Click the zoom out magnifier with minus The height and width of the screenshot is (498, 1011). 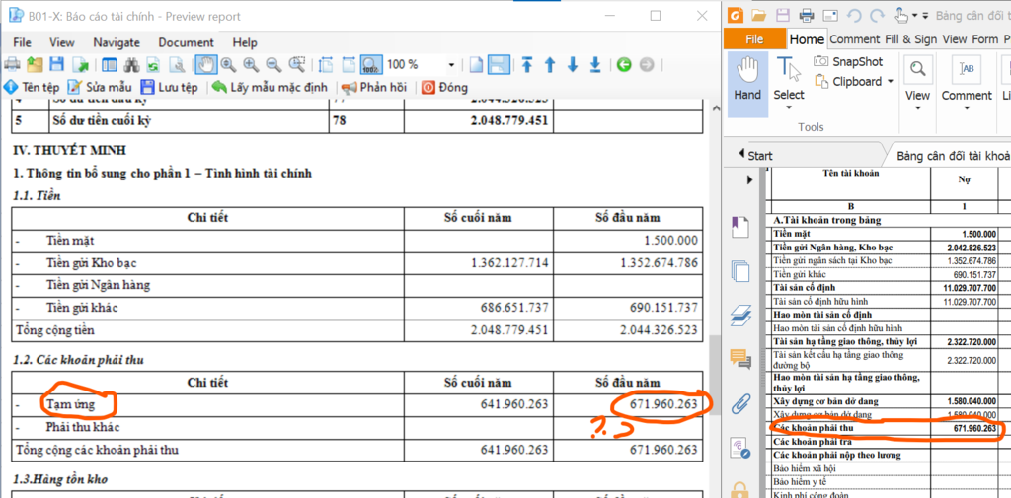(x=274, y=64)
